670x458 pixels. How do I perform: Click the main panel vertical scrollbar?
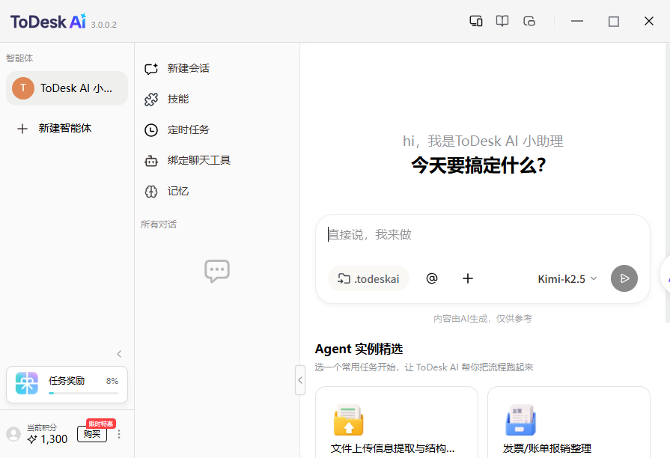[x=668, y=183]
